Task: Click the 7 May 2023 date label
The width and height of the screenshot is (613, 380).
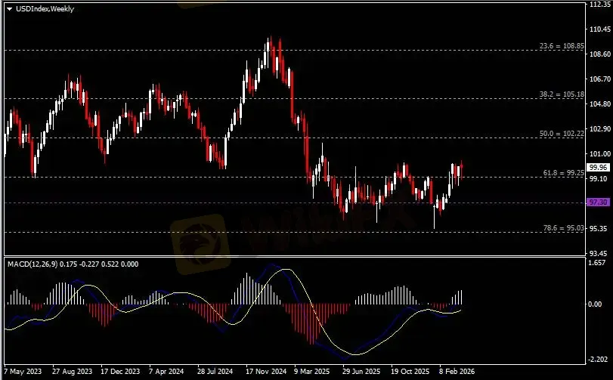Action: point(23,372)
